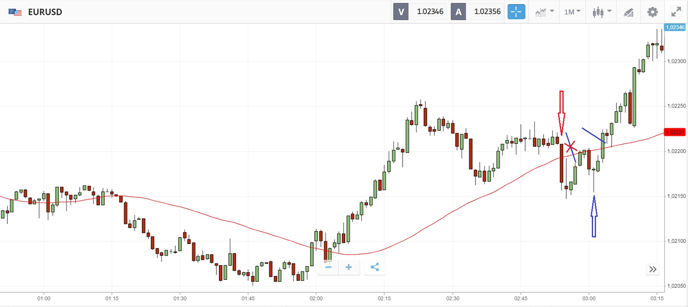Share the chart using share icon

point(375,267)
